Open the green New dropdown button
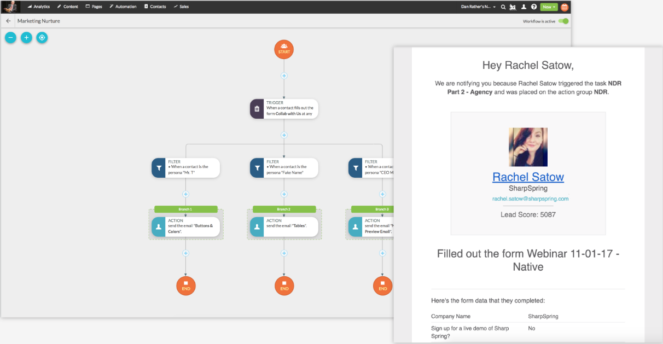This screenshot has height=344, width=663. point(549,7)
